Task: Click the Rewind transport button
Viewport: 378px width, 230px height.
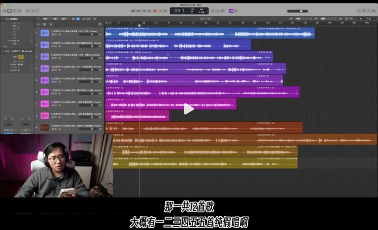Action: tap(133, 11)
